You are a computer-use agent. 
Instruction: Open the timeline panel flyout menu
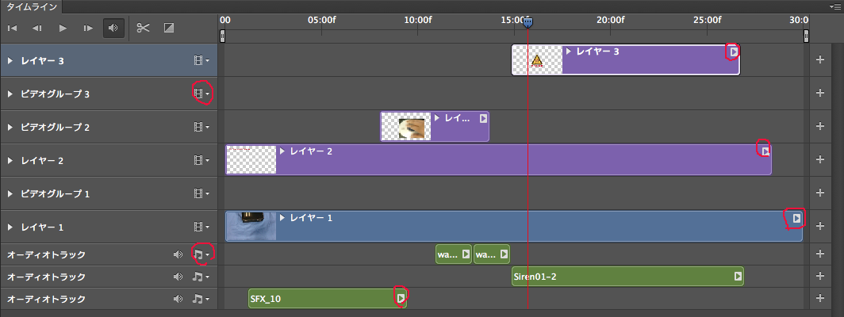[x=835, y=6]
